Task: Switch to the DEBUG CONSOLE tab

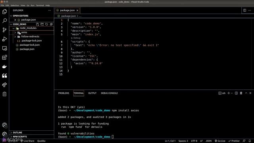Action: pos(110,93)
